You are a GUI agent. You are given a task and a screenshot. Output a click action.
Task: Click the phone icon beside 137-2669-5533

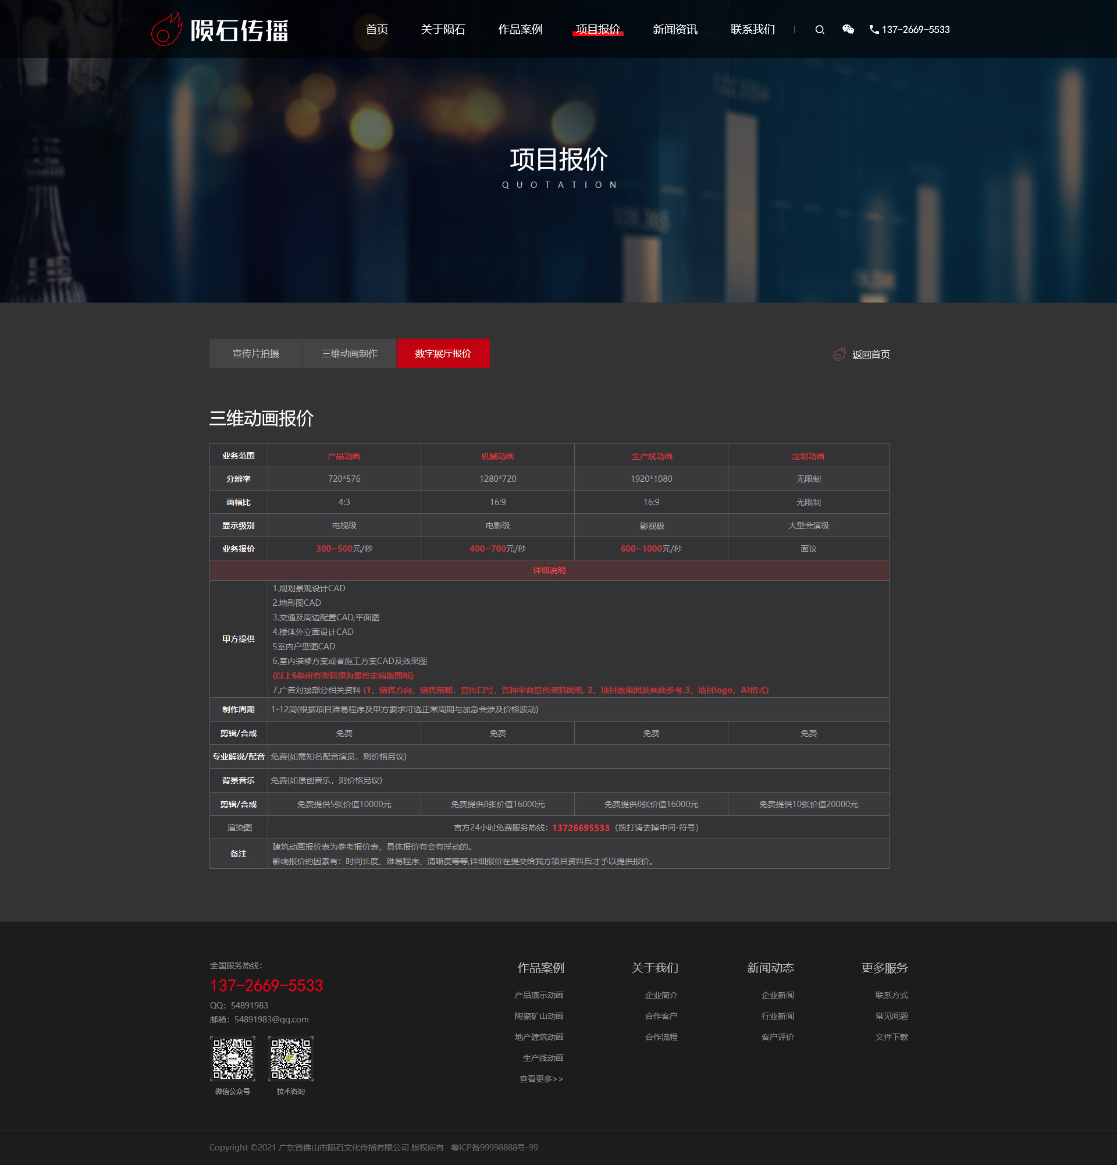(x=874, y=29)
